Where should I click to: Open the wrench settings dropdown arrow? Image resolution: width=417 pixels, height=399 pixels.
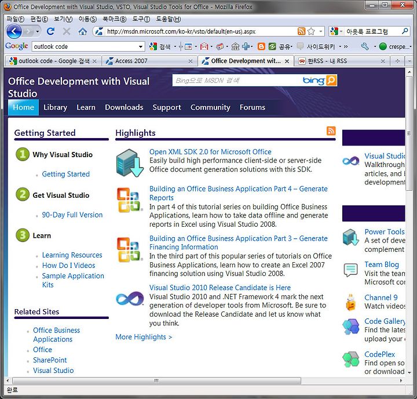[375, 47]
